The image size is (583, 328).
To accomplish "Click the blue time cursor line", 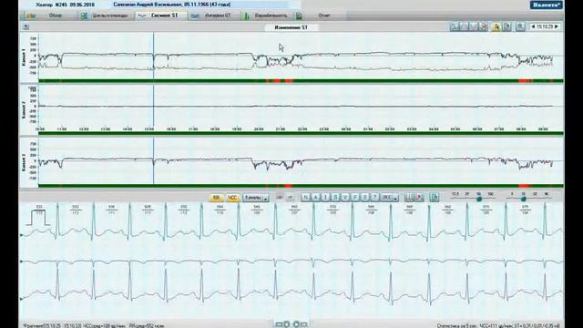I will [153, 108].
